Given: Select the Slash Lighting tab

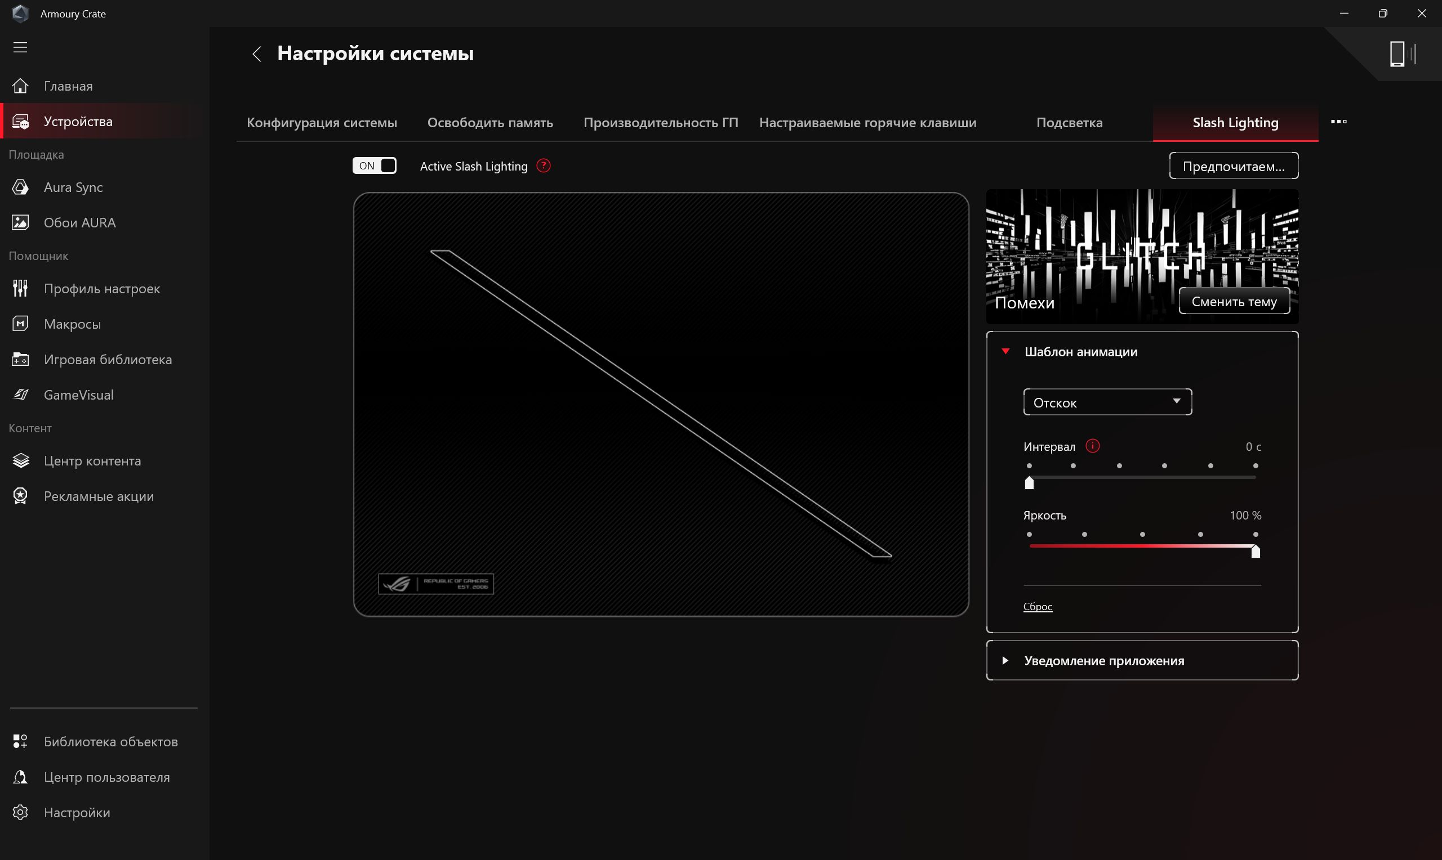Looking at the screenshot, I should coord(1235,122).
